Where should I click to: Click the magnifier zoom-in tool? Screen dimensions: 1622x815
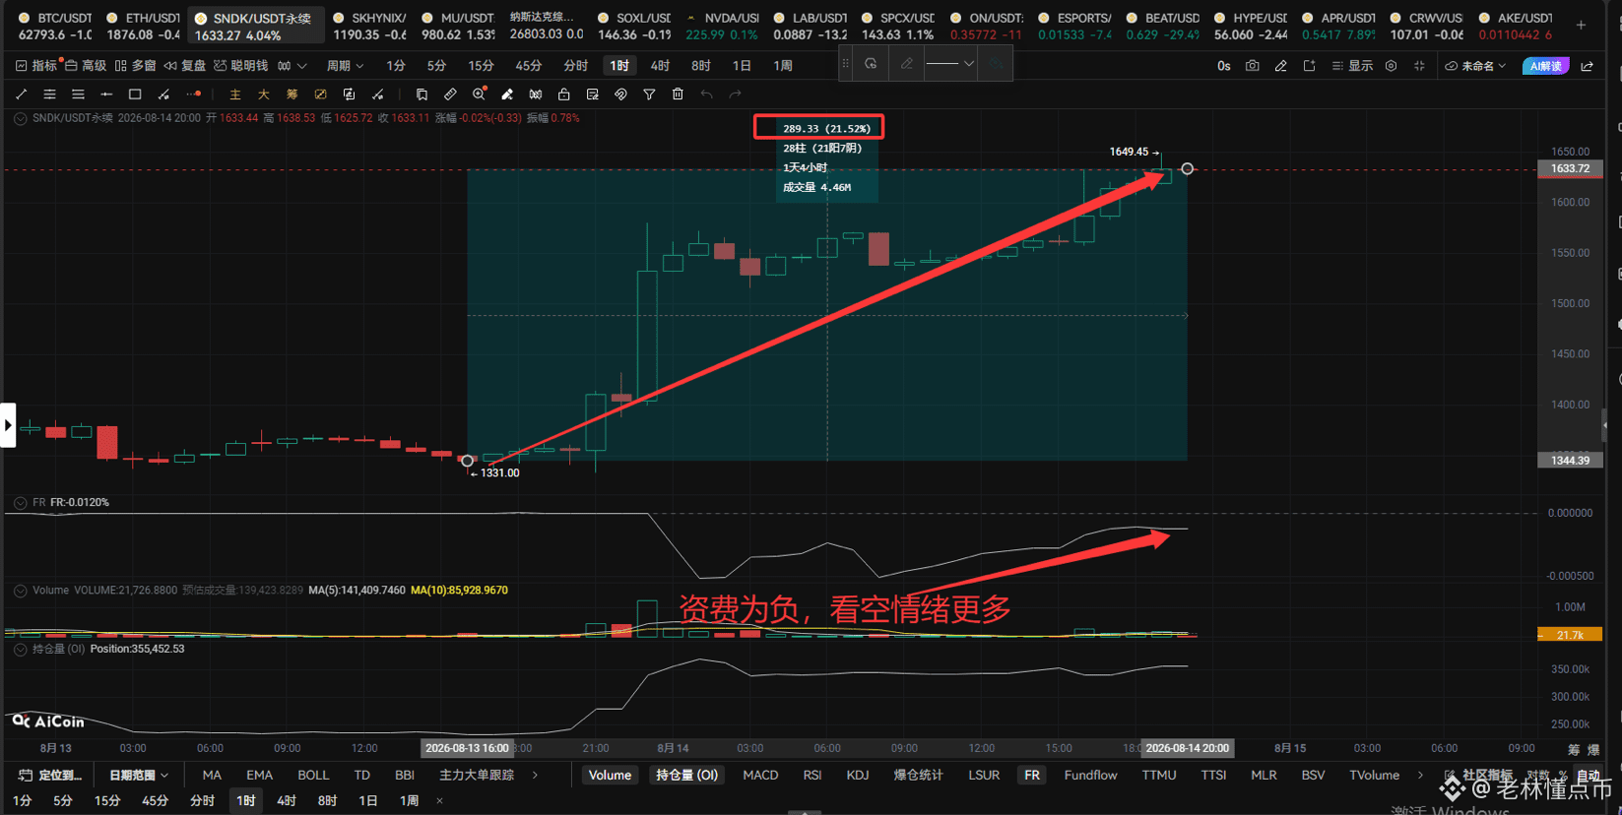479,94
